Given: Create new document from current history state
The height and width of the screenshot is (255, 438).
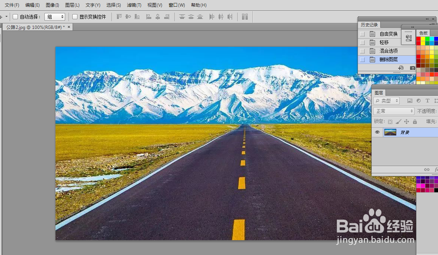Looking at the screenshot, I should pyautogui.click(x=401, y=68).
